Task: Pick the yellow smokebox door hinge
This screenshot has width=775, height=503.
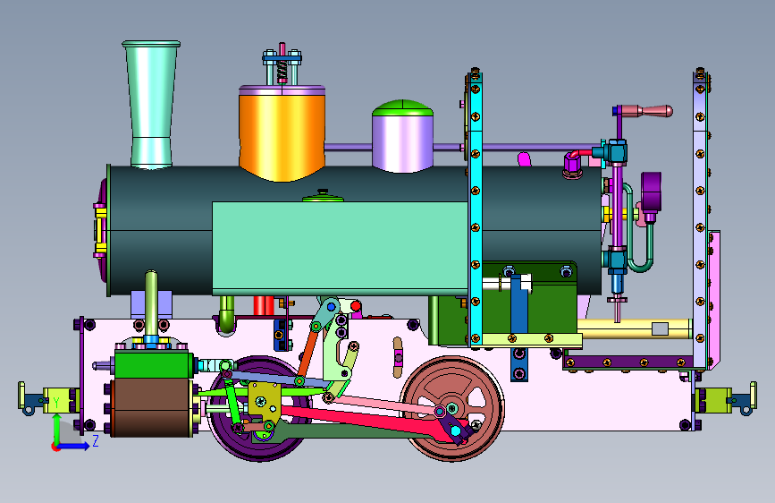Action: tap(100, 230)
